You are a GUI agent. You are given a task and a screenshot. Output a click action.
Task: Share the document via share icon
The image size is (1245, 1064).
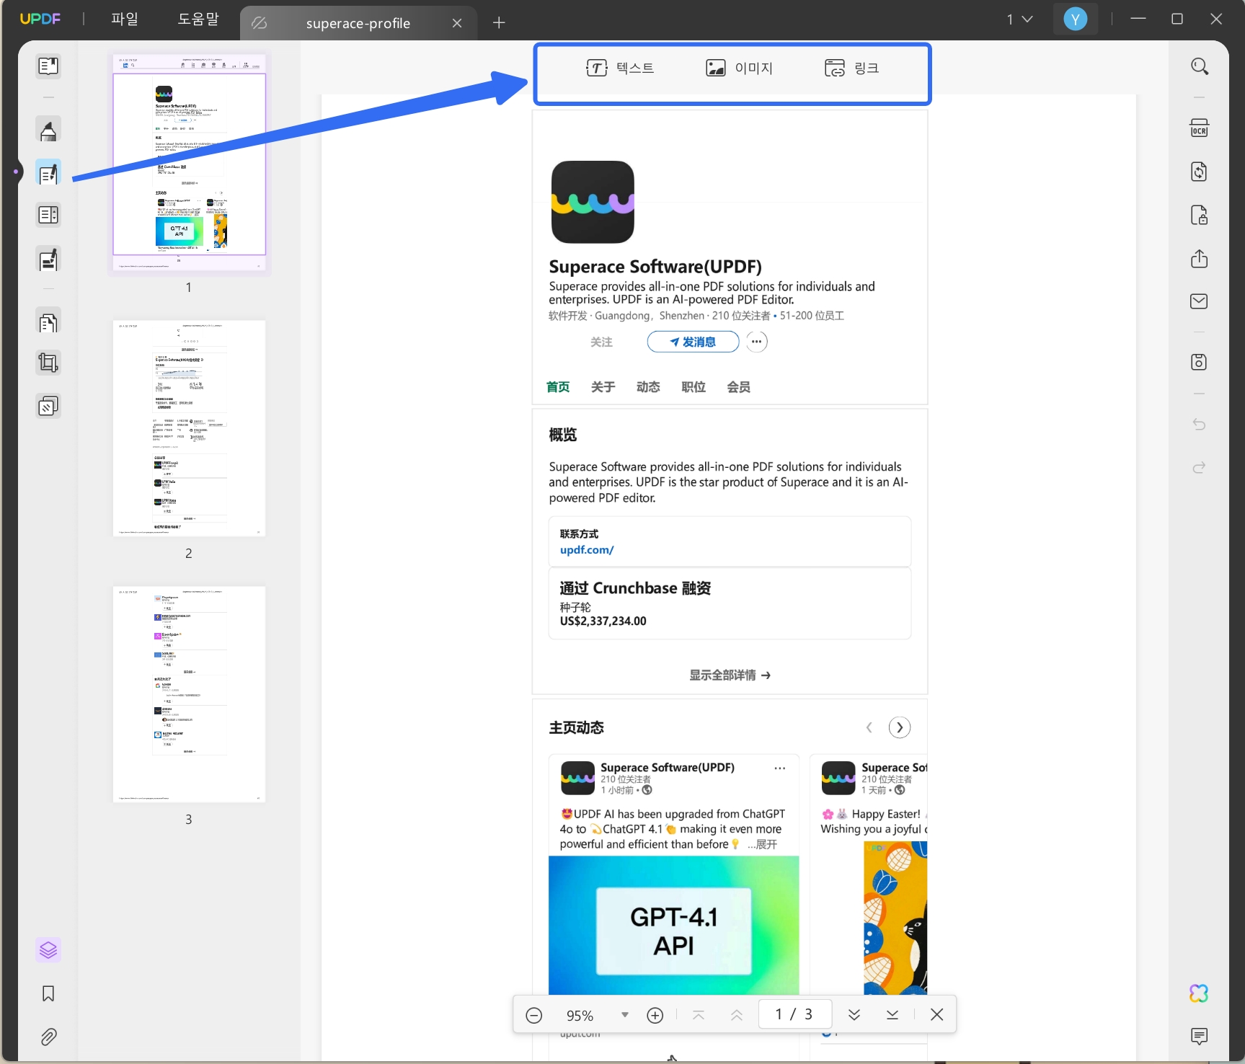(x=1199, y=258)
